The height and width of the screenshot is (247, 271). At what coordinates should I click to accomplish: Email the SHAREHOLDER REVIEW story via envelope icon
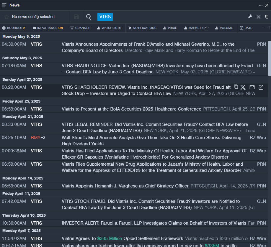point(252,87)
